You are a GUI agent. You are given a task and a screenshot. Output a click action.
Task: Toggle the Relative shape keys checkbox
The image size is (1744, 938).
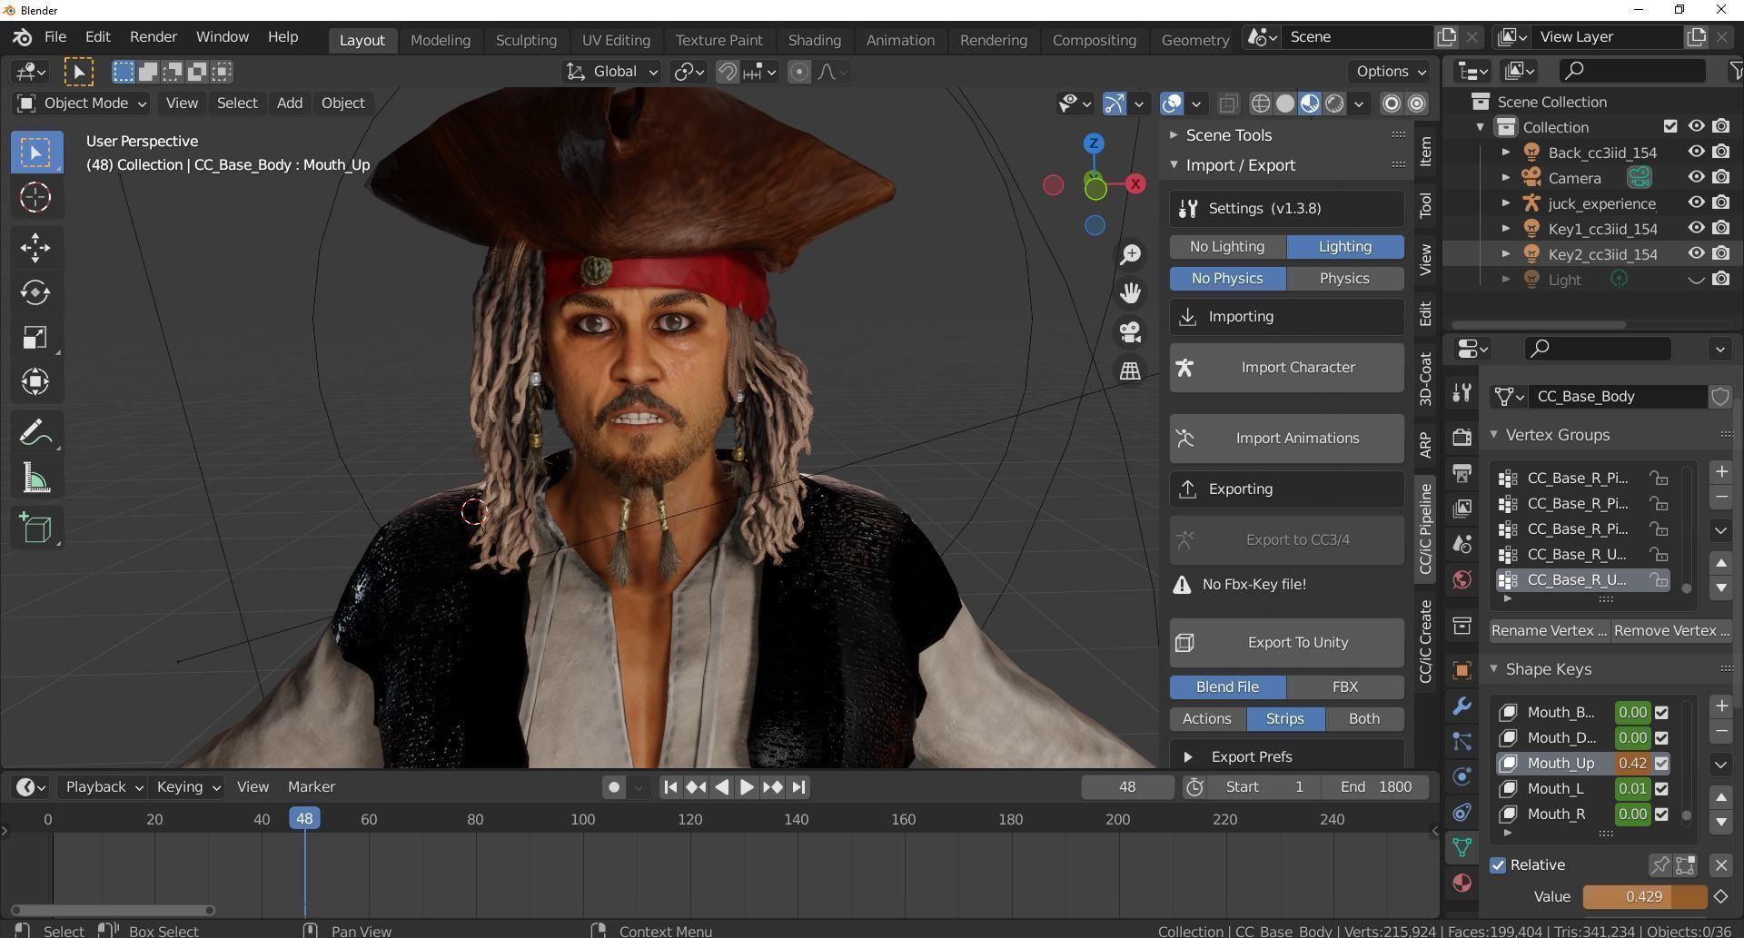point(1498,865)
